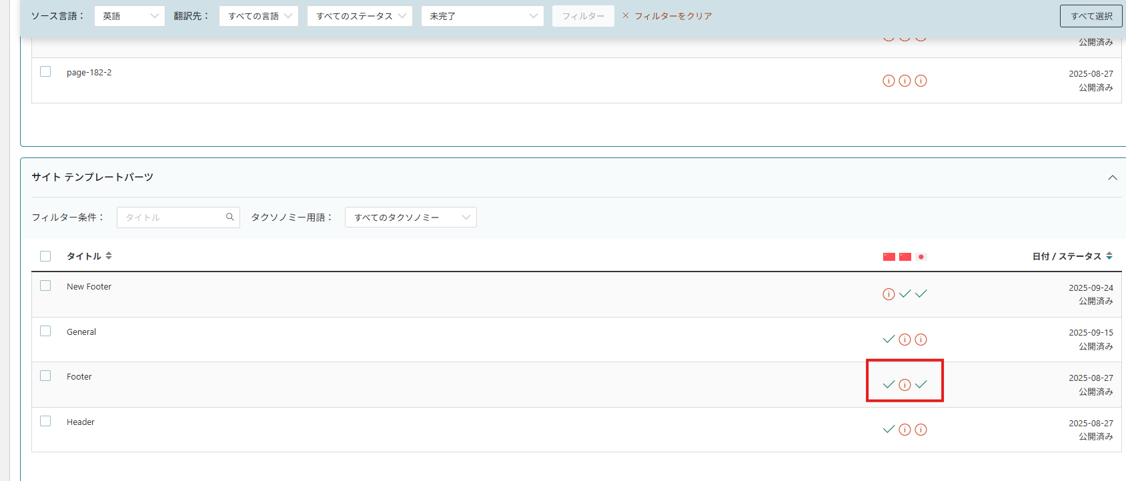Image resolution: width=1126 pixels, height=481 pixels.
Task: Click the General row's completed checkmark icon
Action: click(x=889, y=340)
